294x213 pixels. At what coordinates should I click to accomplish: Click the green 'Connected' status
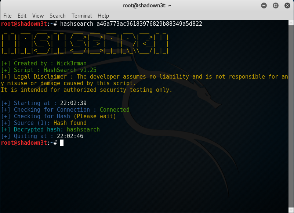115,109
